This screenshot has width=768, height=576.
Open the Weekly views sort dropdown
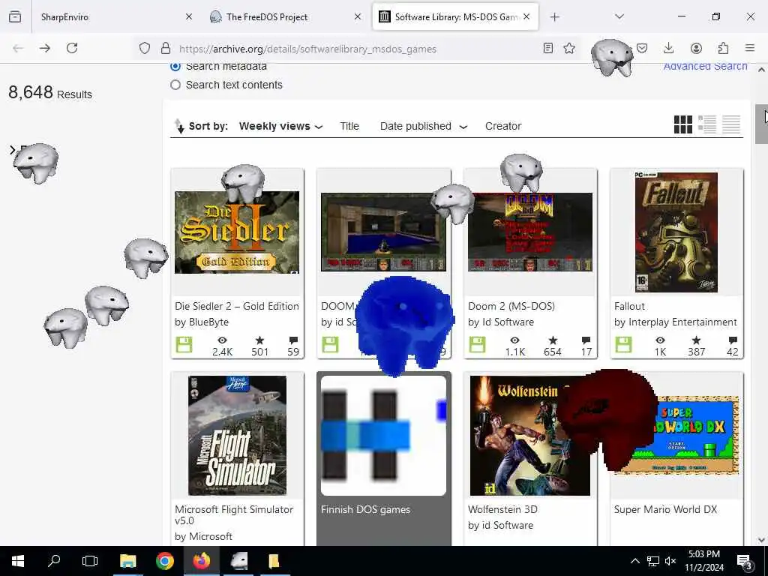pos(280,126)
